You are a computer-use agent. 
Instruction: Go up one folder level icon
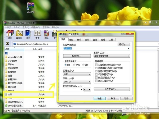point(7,44)
